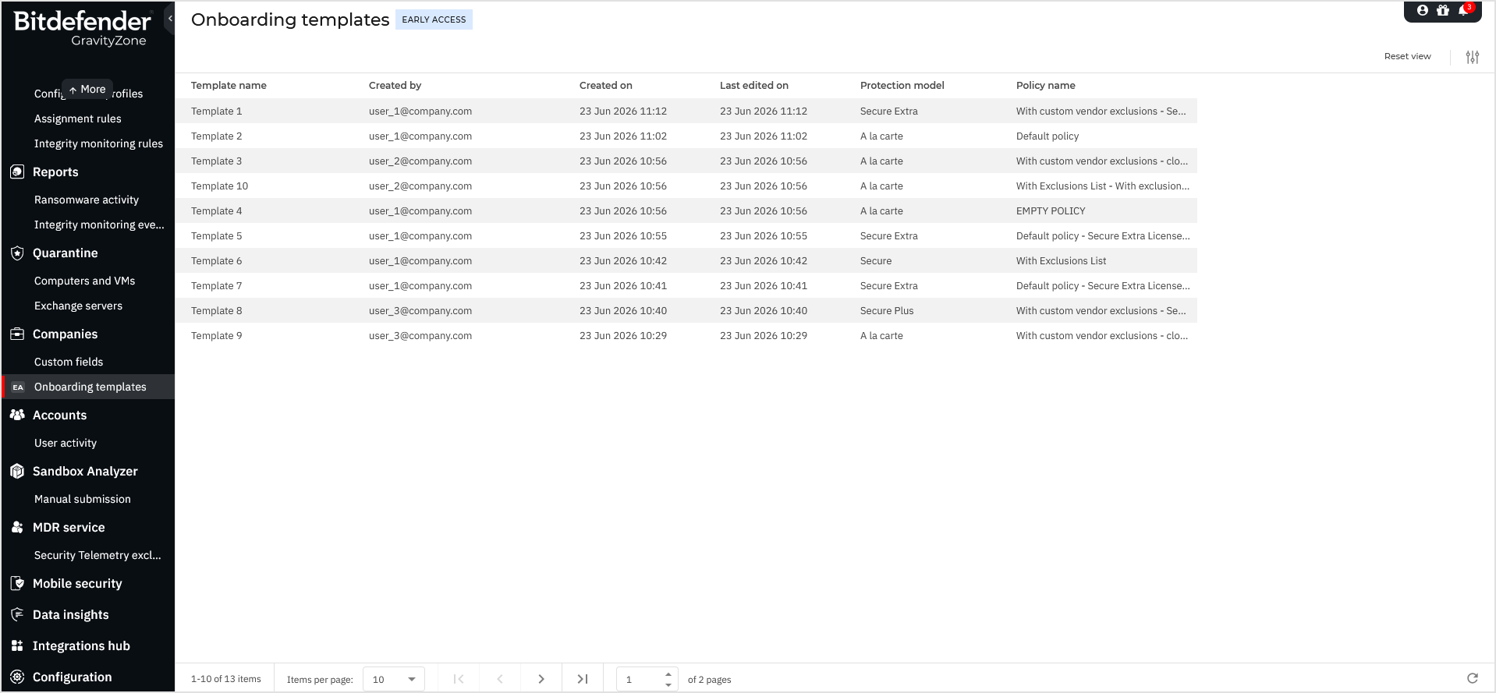
Task: Open Template 7 row
Action: coord(686,285)
